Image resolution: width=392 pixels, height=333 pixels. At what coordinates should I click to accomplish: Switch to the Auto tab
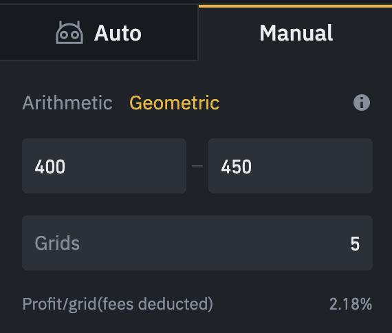[99, 32]
